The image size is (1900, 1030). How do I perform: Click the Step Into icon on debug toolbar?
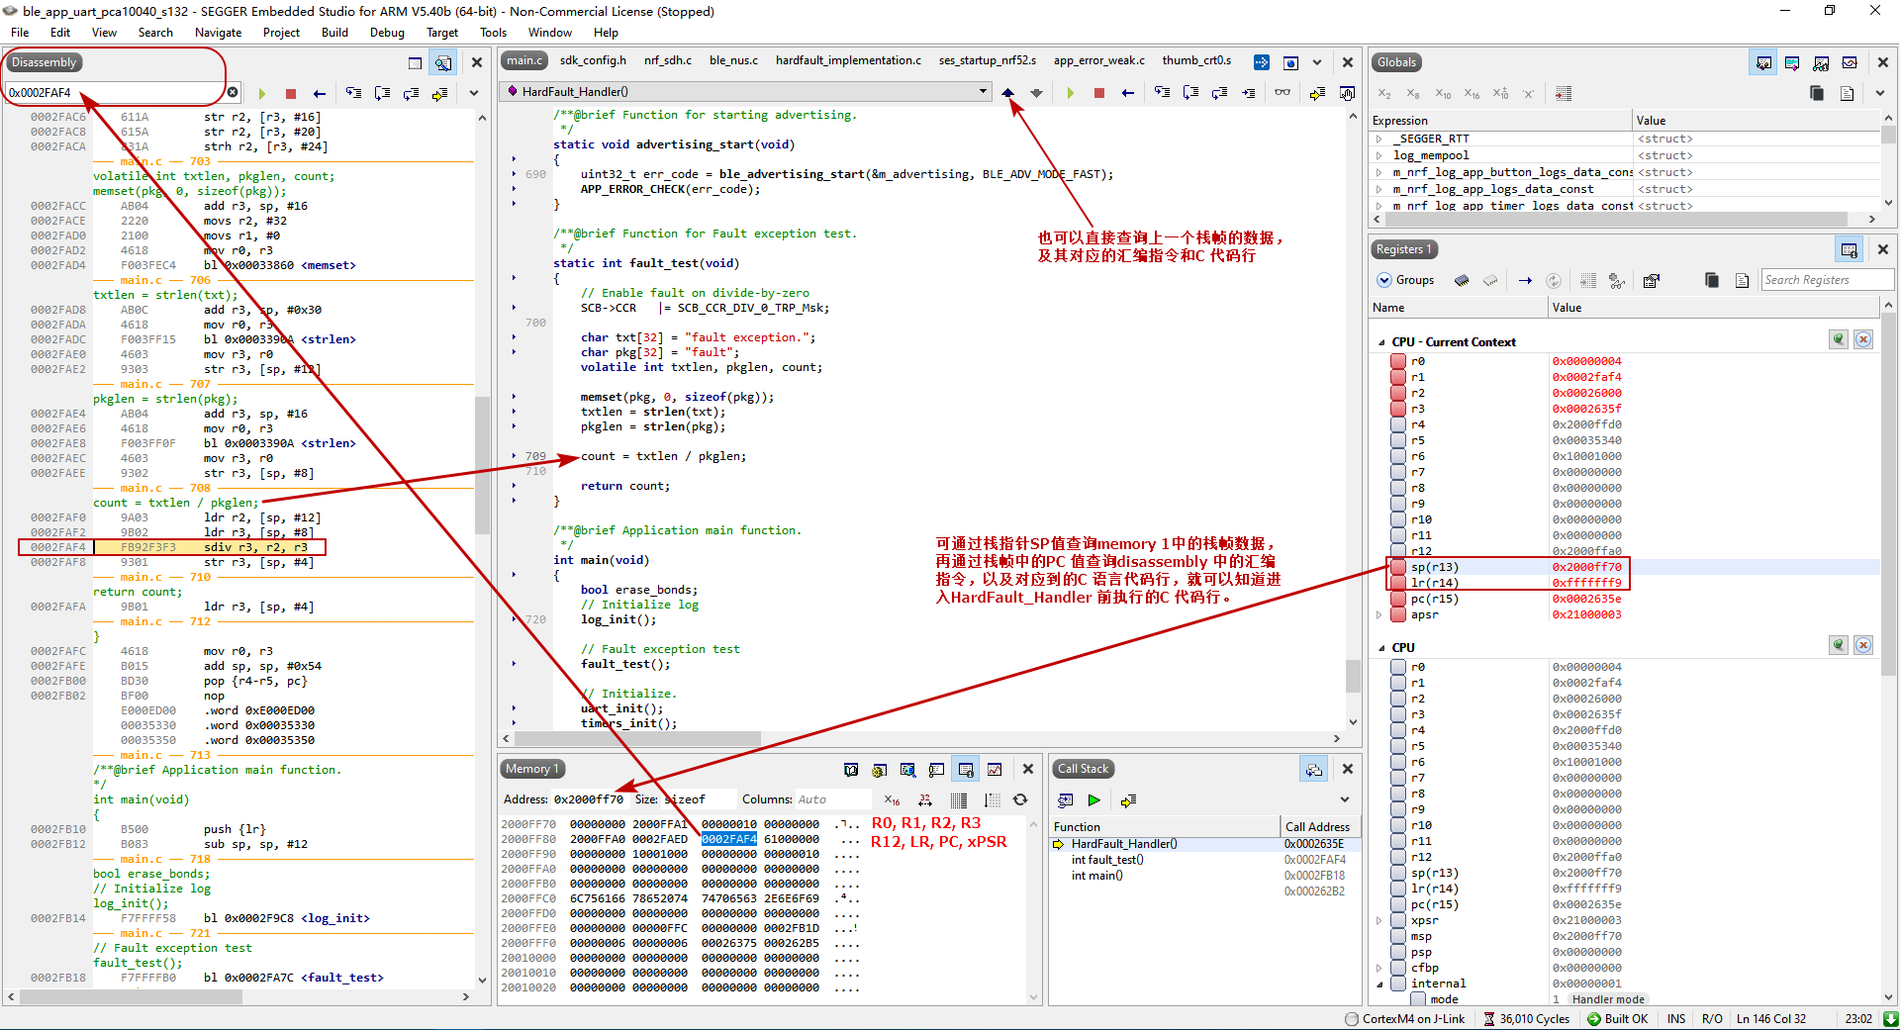pyautogui.click(x=1162, y=93)
